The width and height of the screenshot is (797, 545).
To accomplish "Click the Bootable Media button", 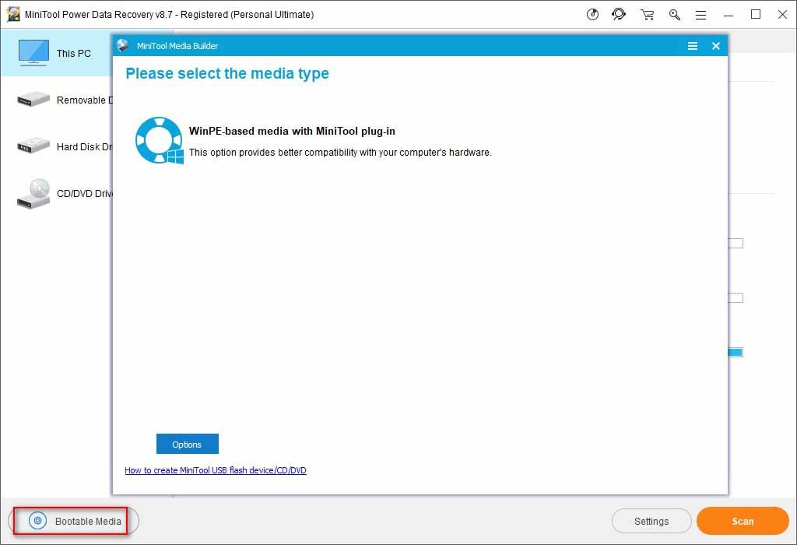I will tap(73, 521).
